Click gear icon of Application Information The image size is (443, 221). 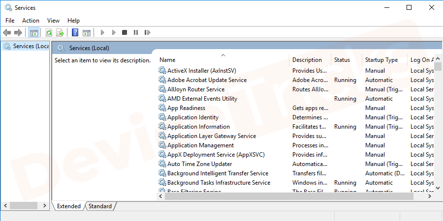162,126
